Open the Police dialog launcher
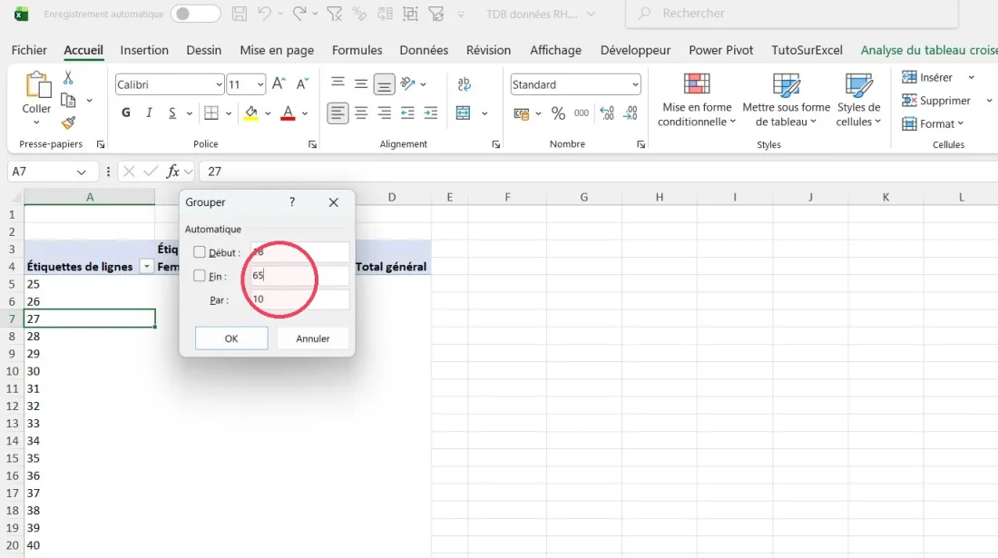The width and height of the screenshot is (998, 558). tap(312, 144)
